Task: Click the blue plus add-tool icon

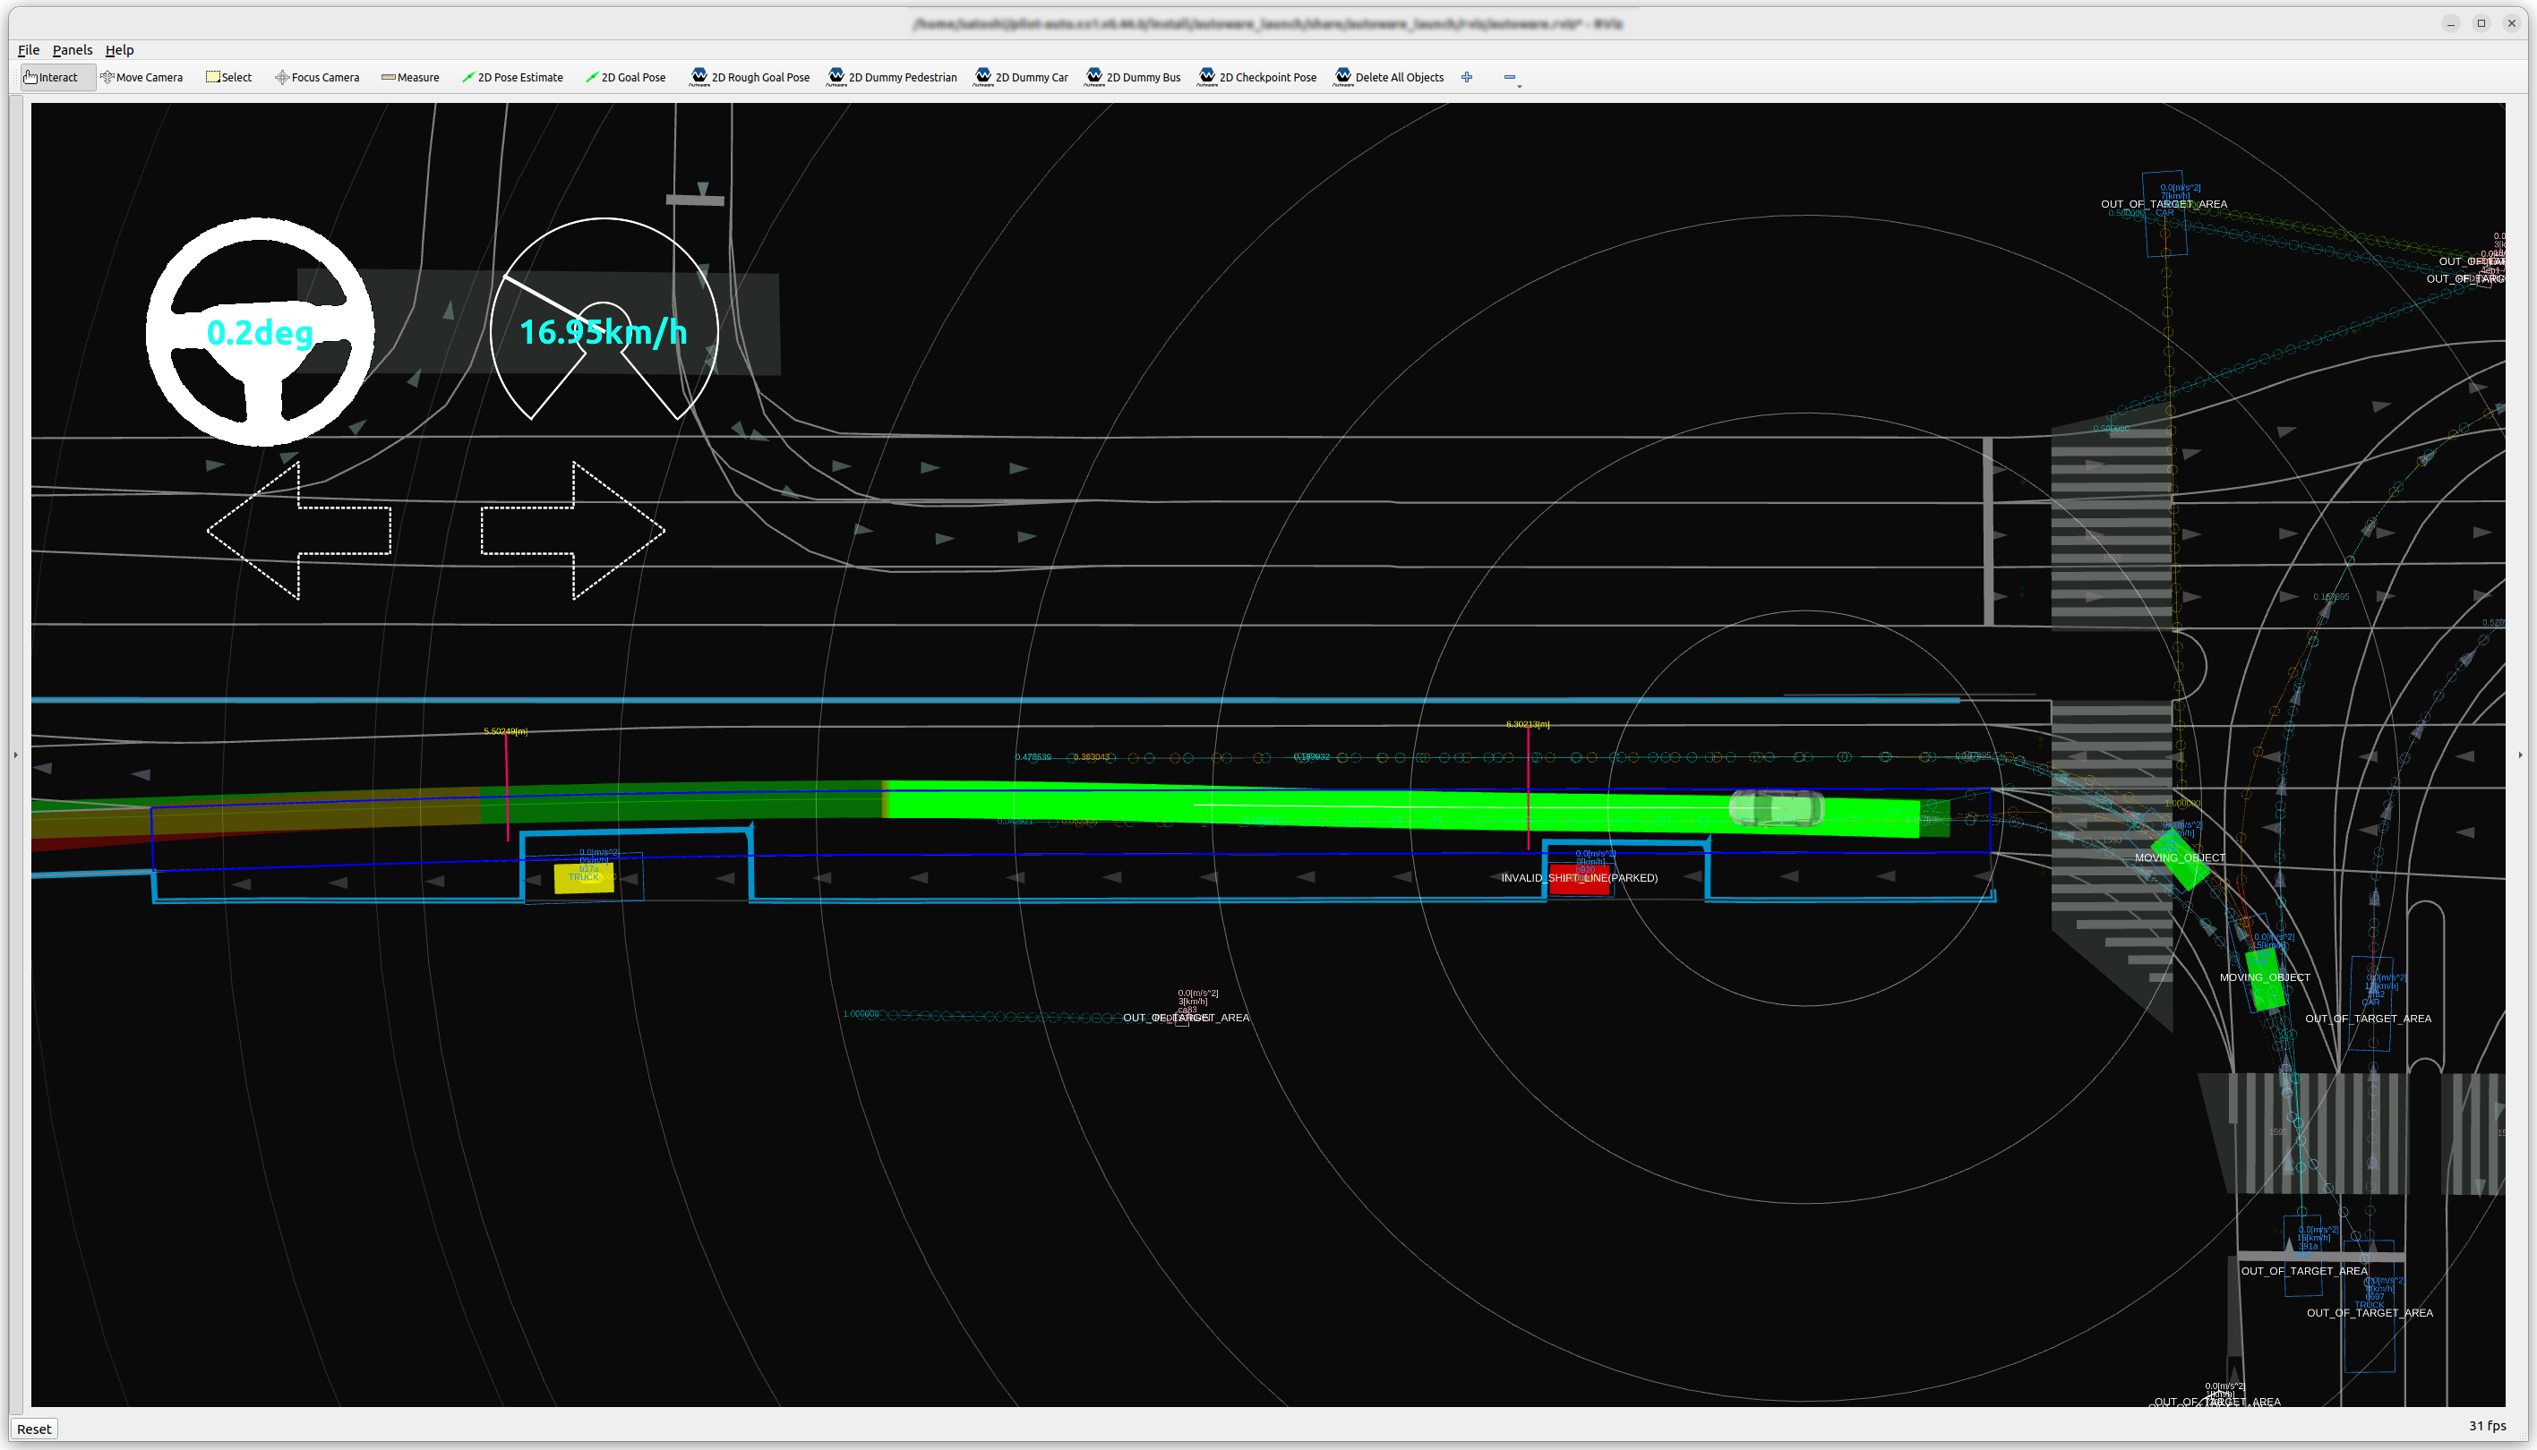Action: [1467, 78]
